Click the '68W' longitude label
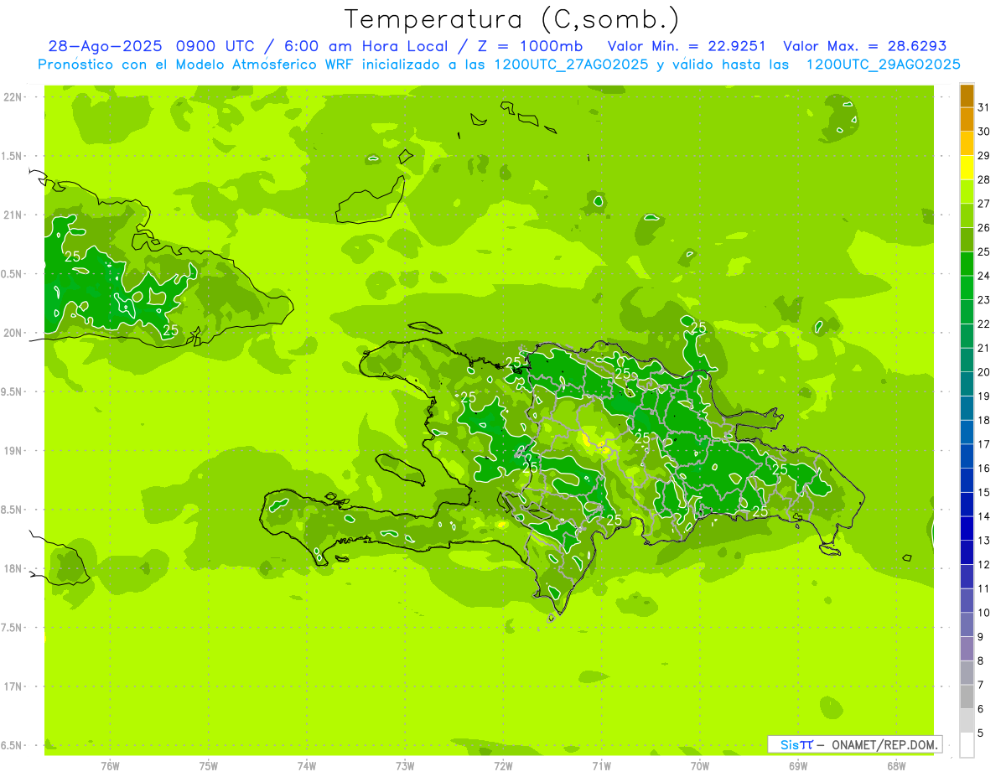 coord(896,765)
